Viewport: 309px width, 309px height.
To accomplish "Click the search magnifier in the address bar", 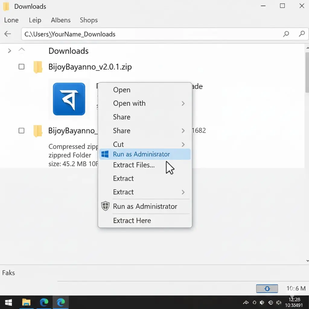I will [x=286, y=34].
